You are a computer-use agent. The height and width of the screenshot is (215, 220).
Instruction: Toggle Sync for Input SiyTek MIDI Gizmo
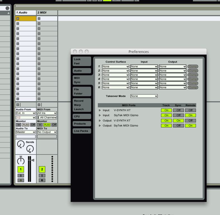(x=178, y=115)
